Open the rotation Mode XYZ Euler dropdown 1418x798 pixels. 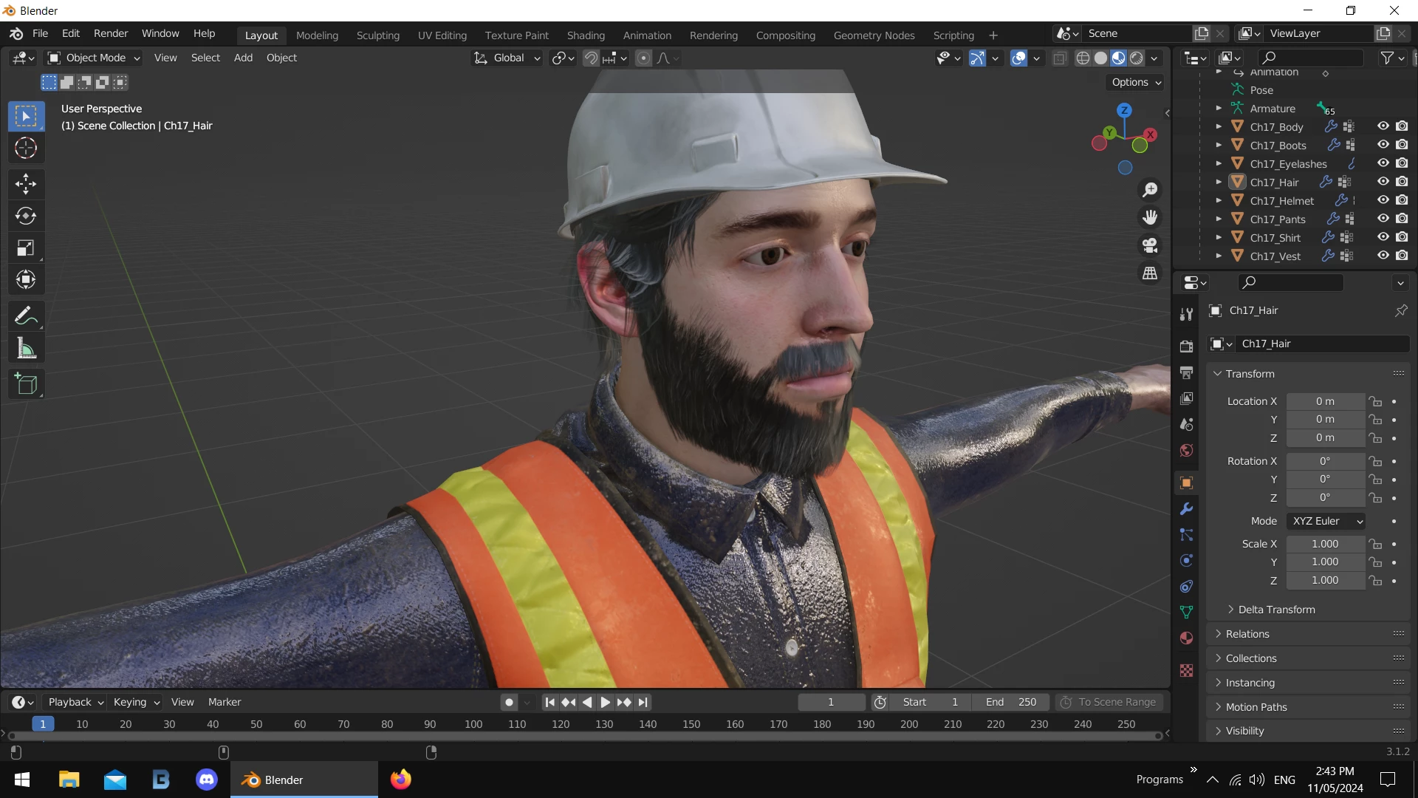1326,521
